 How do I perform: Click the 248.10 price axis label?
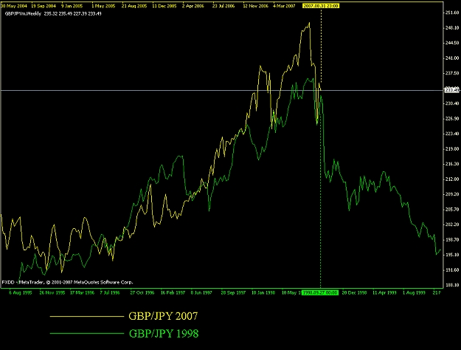(x=452, y=28)
